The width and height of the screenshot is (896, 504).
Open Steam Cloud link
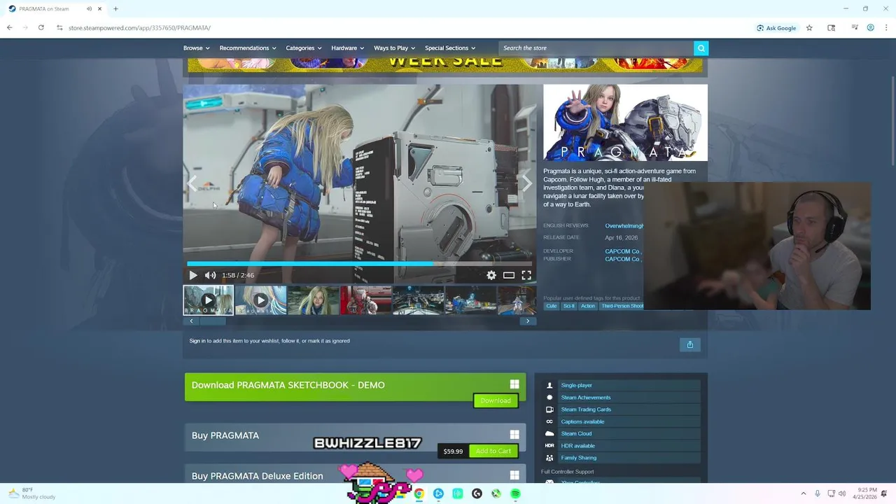tap(576, 433)
